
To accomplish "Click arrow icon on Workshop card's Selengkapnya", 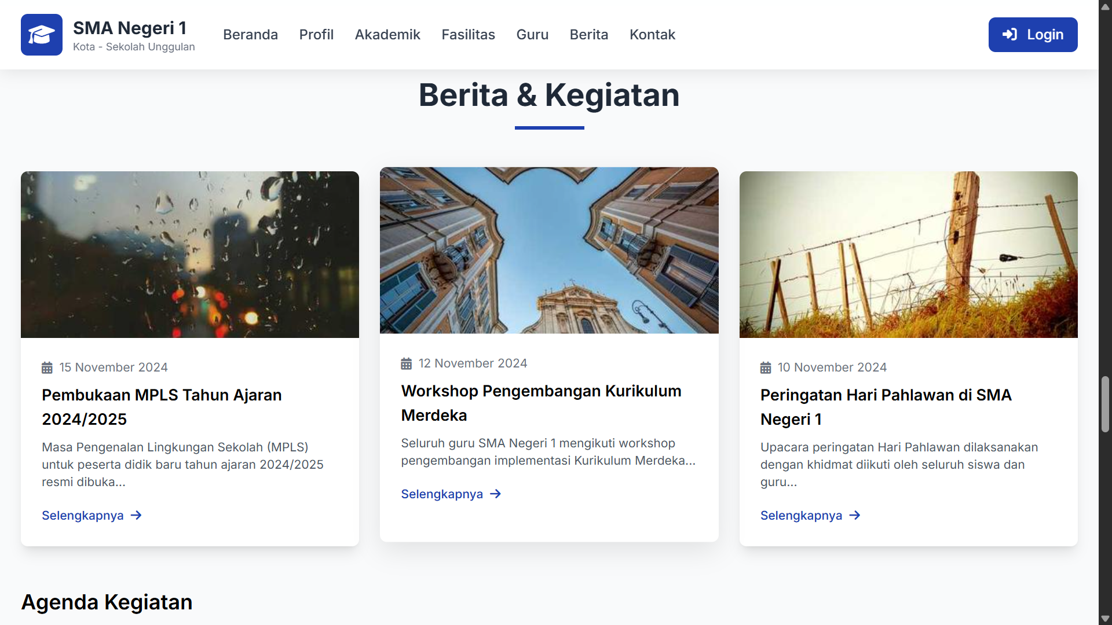I will click(496, 494).
